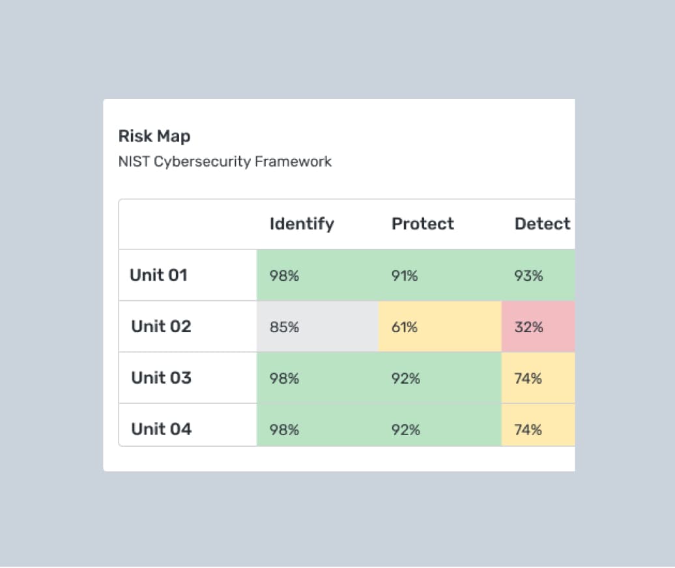The height and width of the screenshot is (568, 675).
Task: Open the yellow 61% Protect cell
Action: point(440,327)
